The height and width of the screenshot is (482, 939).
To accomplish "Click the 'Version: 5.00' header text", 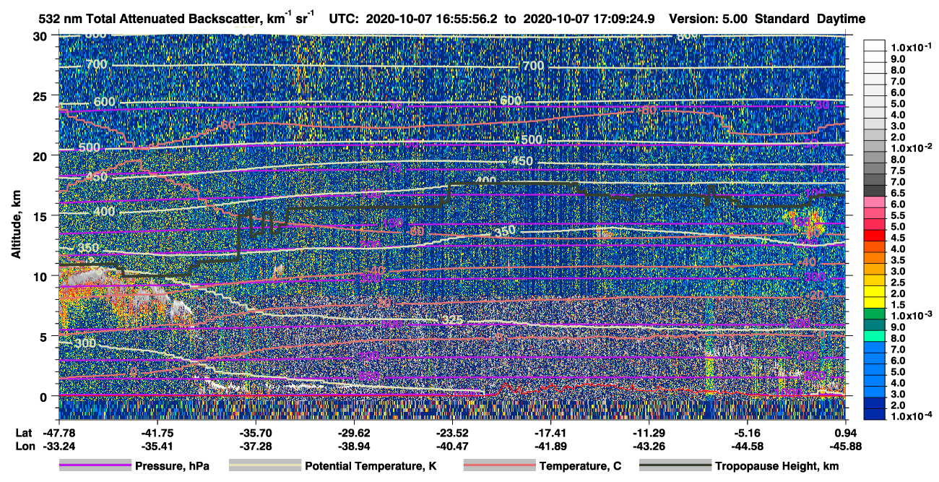I will (709, 18).
